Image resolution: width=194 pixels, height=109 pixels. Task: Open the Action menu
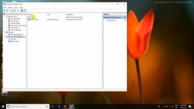10,8
